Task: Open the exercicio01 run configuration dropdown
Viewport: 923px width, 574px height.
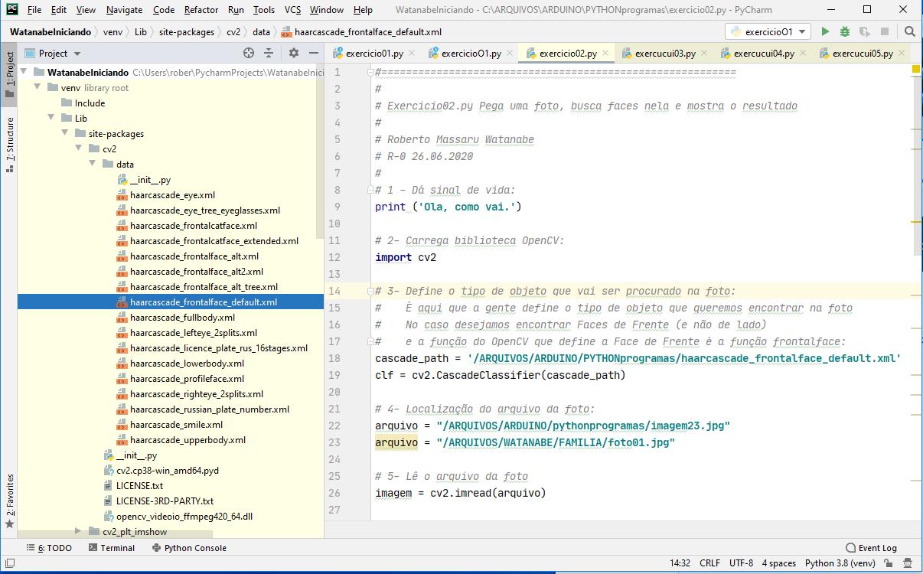Action: tap(768, 32)
